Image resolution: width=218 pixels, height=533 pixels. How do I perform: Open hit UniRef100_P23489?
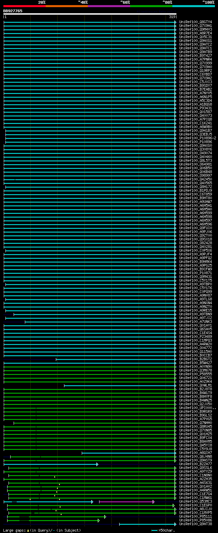tap(196, 337)
